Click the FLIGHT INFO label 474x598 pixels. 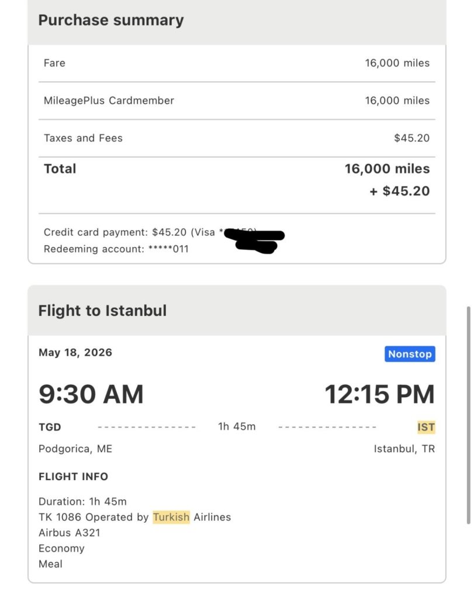(x=73, y=477)
